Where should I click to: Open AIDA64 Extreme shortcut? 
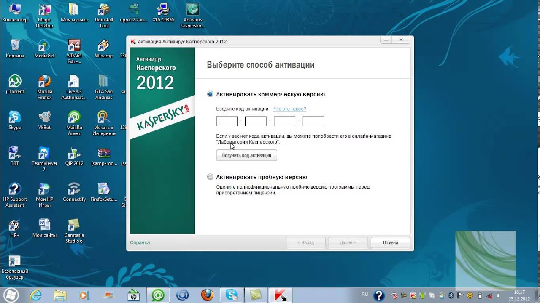point(74,51)
